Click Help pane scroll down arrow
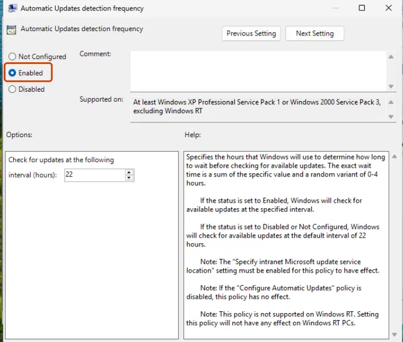The width and height of the screenshot is (403, 342). (394, 334)
